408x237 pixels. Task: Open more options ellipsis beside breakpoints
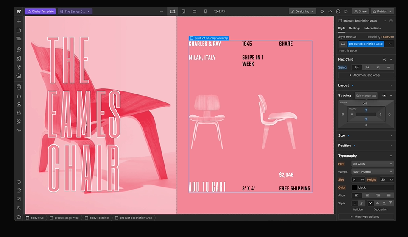pyautogui.click(x=162, y=11)
